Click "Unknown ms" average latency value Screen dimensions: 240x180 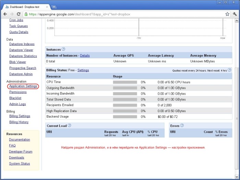point(157,61)
